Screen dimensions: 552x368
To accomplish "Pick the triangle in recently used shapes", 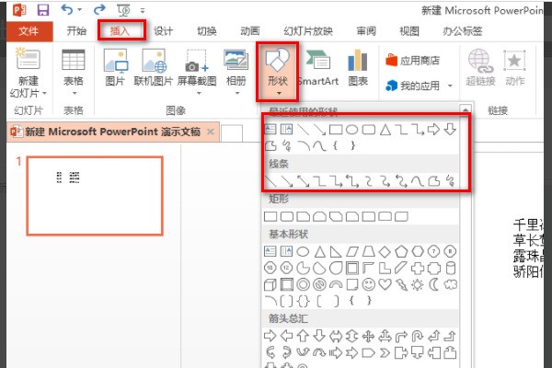I will tap(385, 130).
